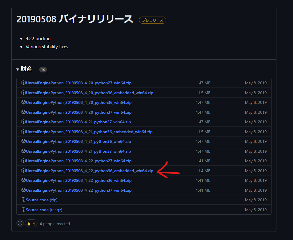The image size is (293, 240).
Task: Download UnrealEnginePython_20190508_4_21_python27_win64.zip
Action: pos(78,122)
